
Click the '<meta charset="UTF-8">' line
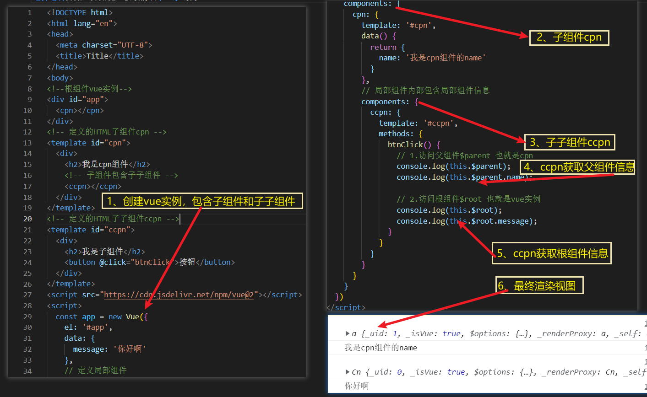click(104, 45)
